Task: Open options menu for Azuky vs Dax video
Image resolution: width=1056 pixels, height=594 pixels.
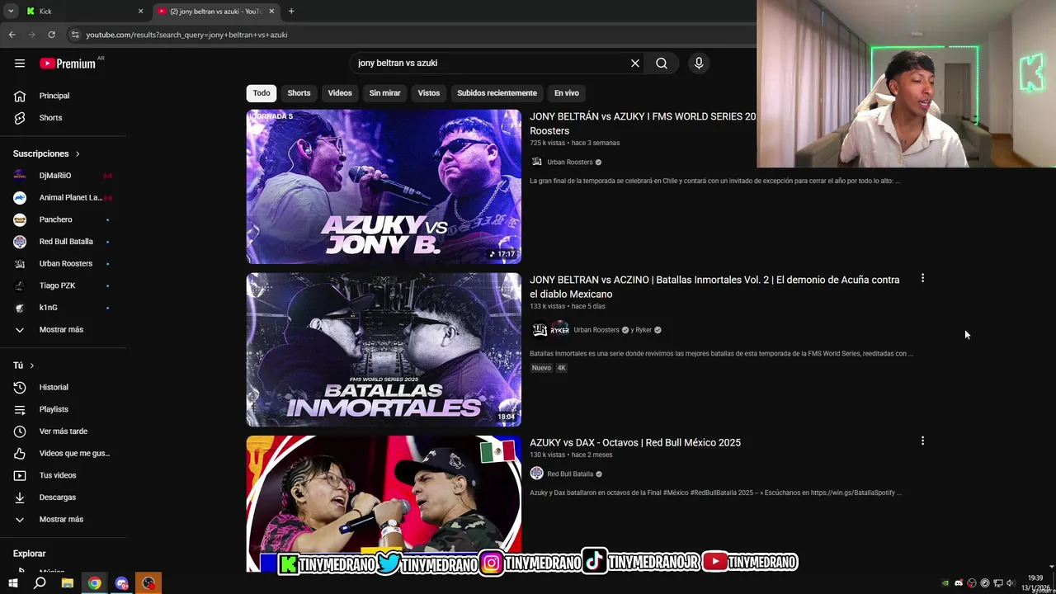Action: 922,441
